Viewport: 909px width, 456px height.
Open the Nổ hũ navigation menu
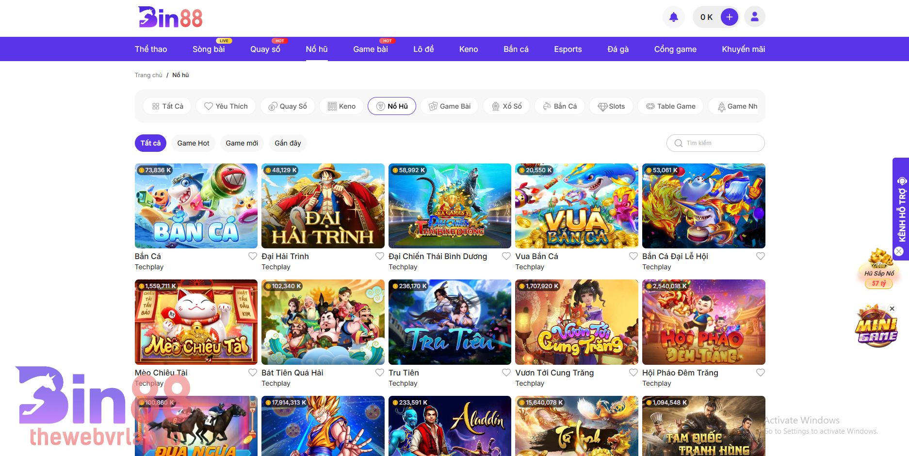point(316,49)
